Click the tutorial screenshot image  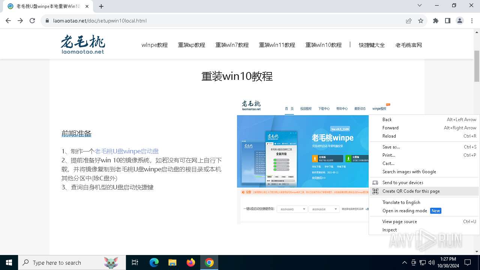[303, 161]
